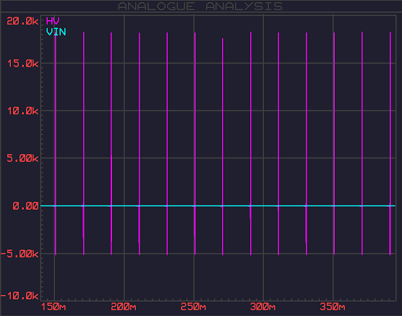Click the 5.00k y-axis label

22,158
